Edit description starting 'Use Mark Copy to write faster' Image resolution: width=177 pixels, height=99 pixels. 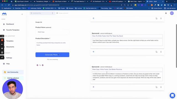point(127,42)
